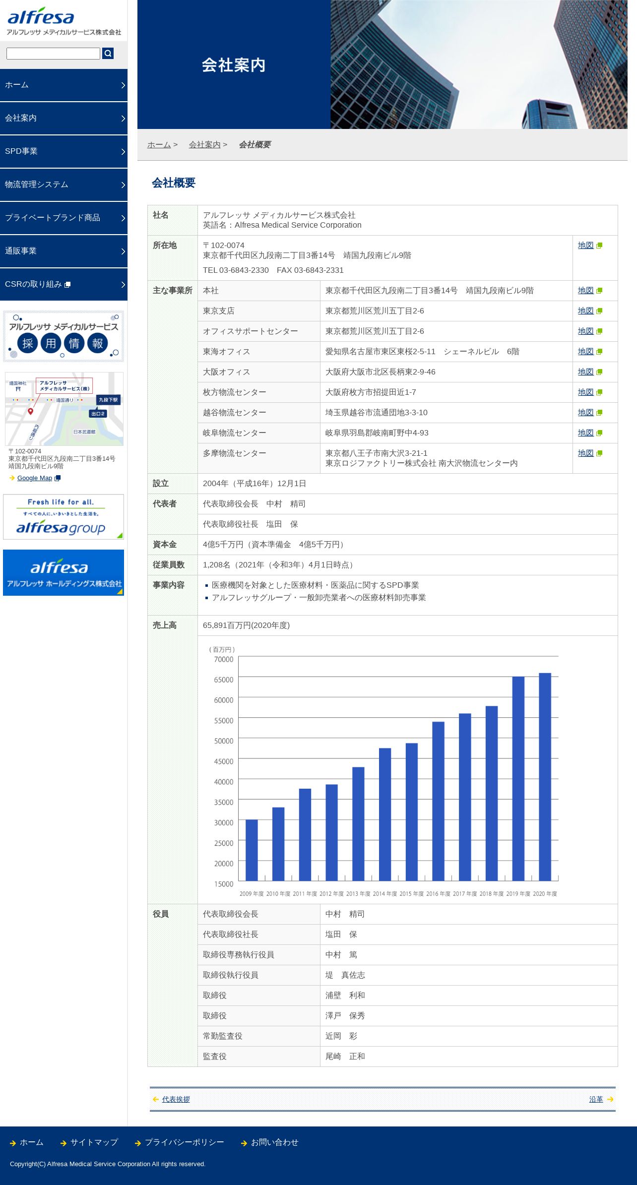Open the 地図 link for 所在地

click(585, 246)
